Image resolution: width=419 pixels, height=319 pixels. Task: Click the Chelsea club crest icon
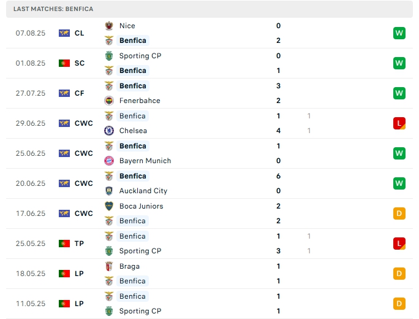point(109,131)
